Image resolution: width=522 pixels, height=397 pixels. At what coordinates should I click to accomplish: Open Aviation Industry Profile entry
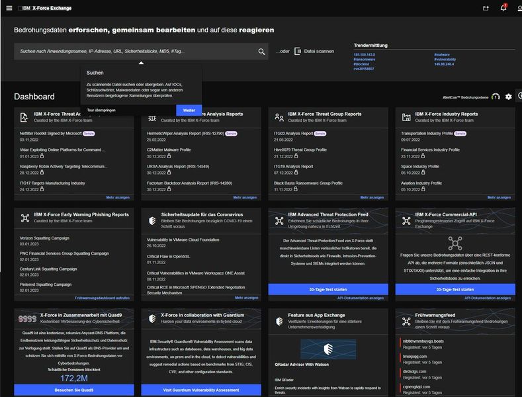(x=421, y=183)
